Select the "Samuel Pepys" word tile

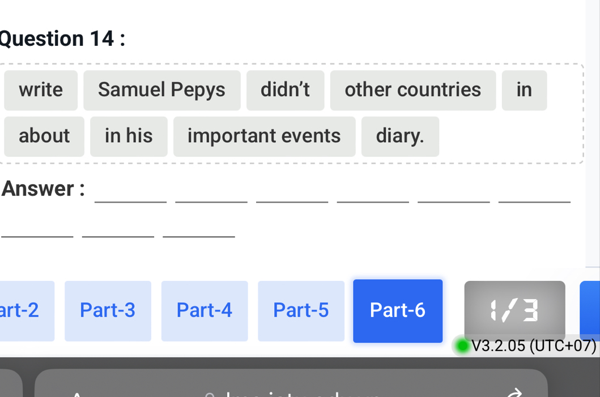pyautogui.click(x=161, y=90)
